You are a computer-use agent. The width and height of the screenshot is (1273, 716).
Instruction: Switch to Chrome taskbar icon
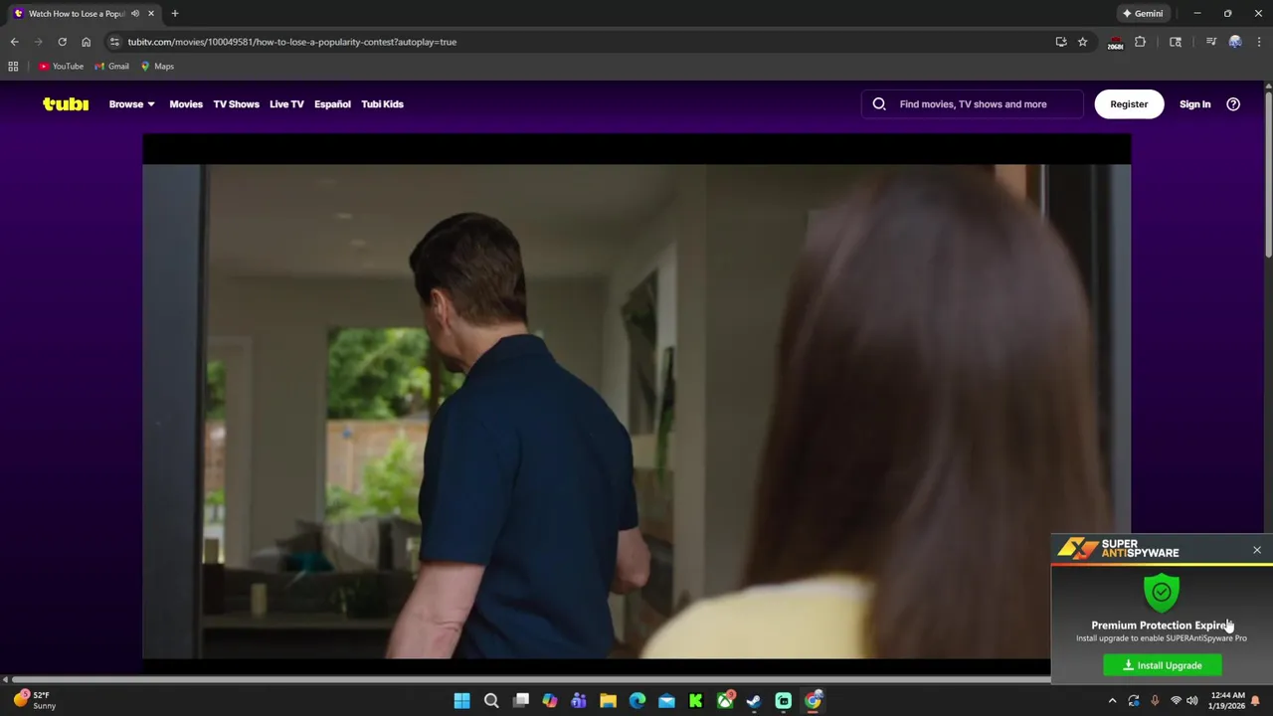tap(813, 701)
